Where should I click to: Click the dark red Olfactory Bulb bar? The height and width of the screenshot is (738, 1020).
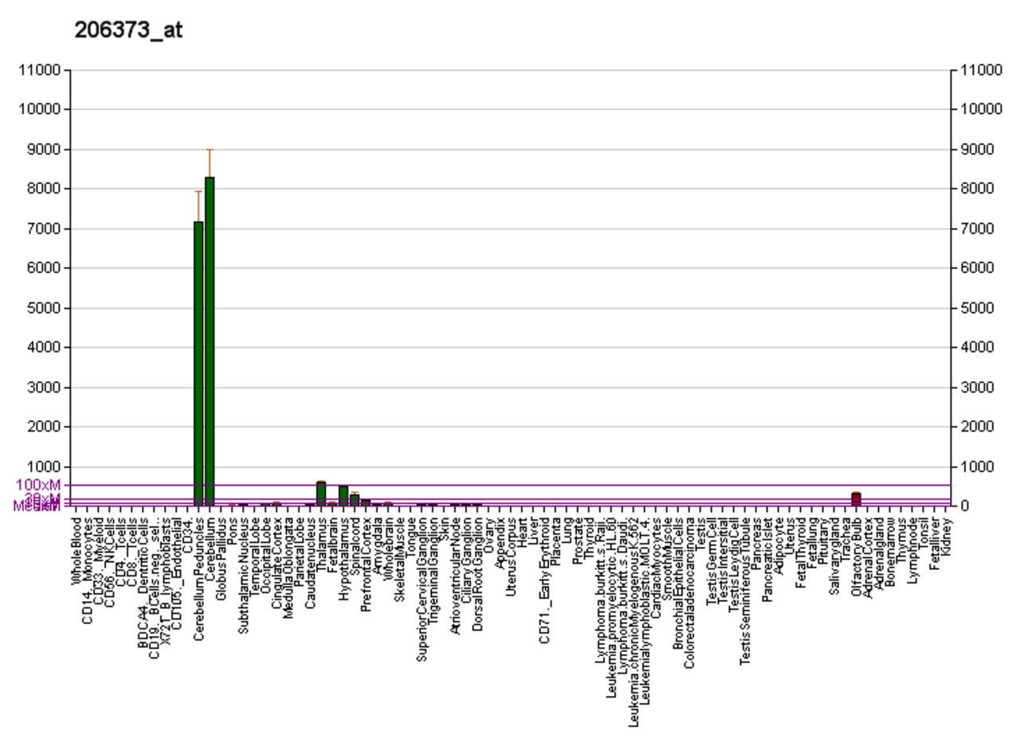pyautogui.click(x=856, y=499)
